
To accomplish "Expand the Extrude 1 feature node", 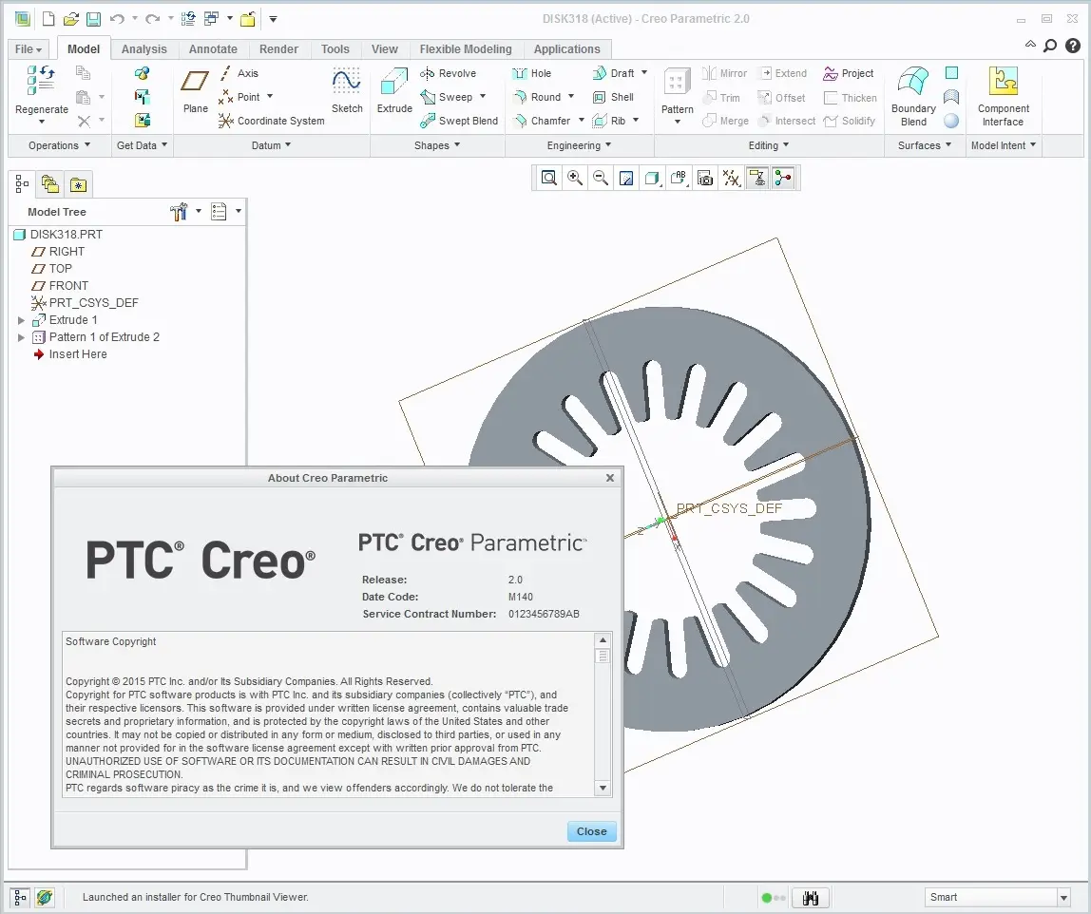I will (x=22, y=320).
